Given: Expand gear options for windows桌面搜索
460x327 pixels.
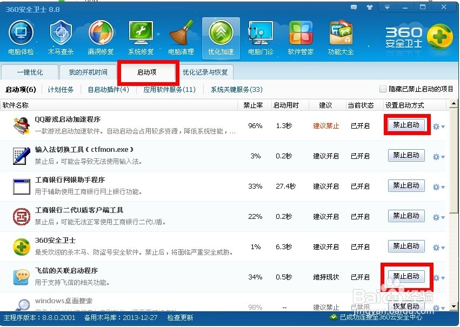Looking at the screenshot, I should point(439,308).
